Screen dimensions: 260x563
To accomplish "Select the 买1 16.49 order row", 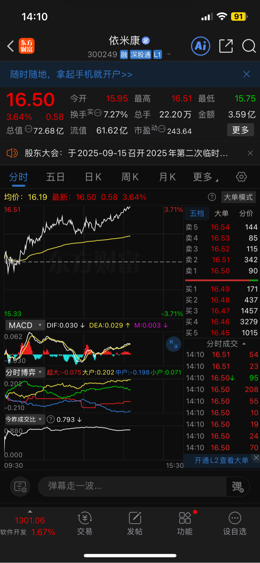I will (221, 289).
